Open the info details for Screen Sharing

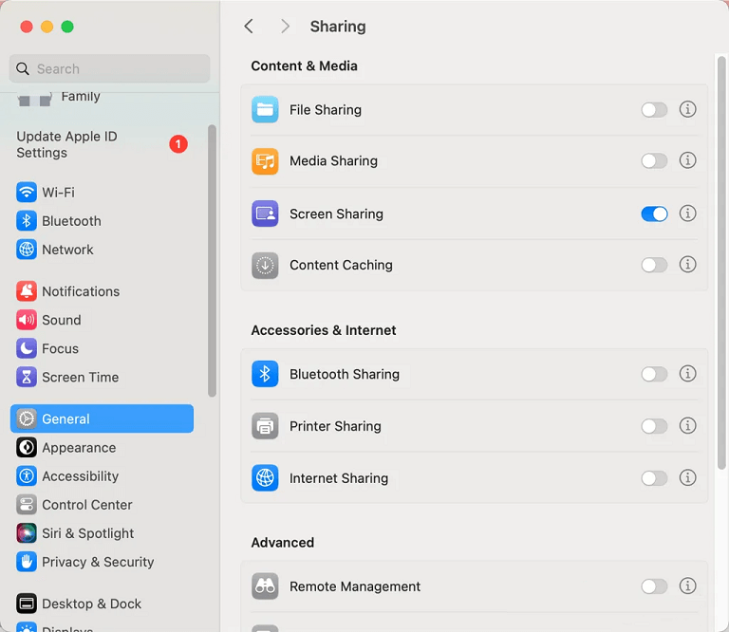[x=688, y=214]
